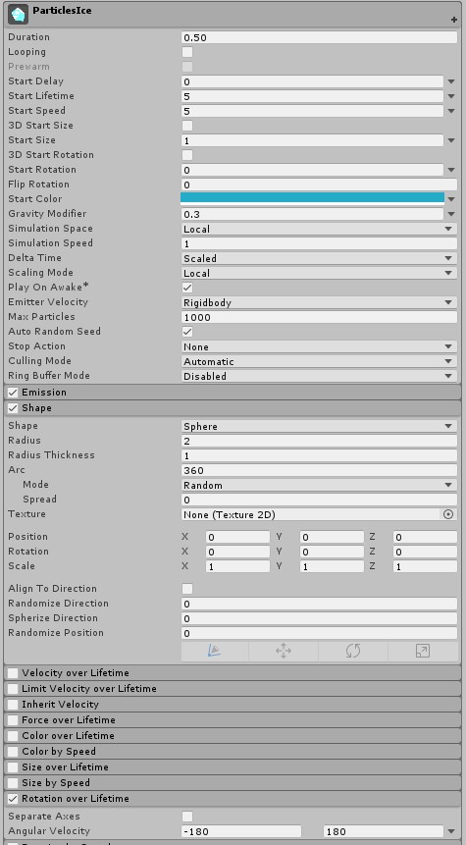Enable the Velocity over Lifetime module
Viewport: 466px width, 845px height.
click(13, 673)
